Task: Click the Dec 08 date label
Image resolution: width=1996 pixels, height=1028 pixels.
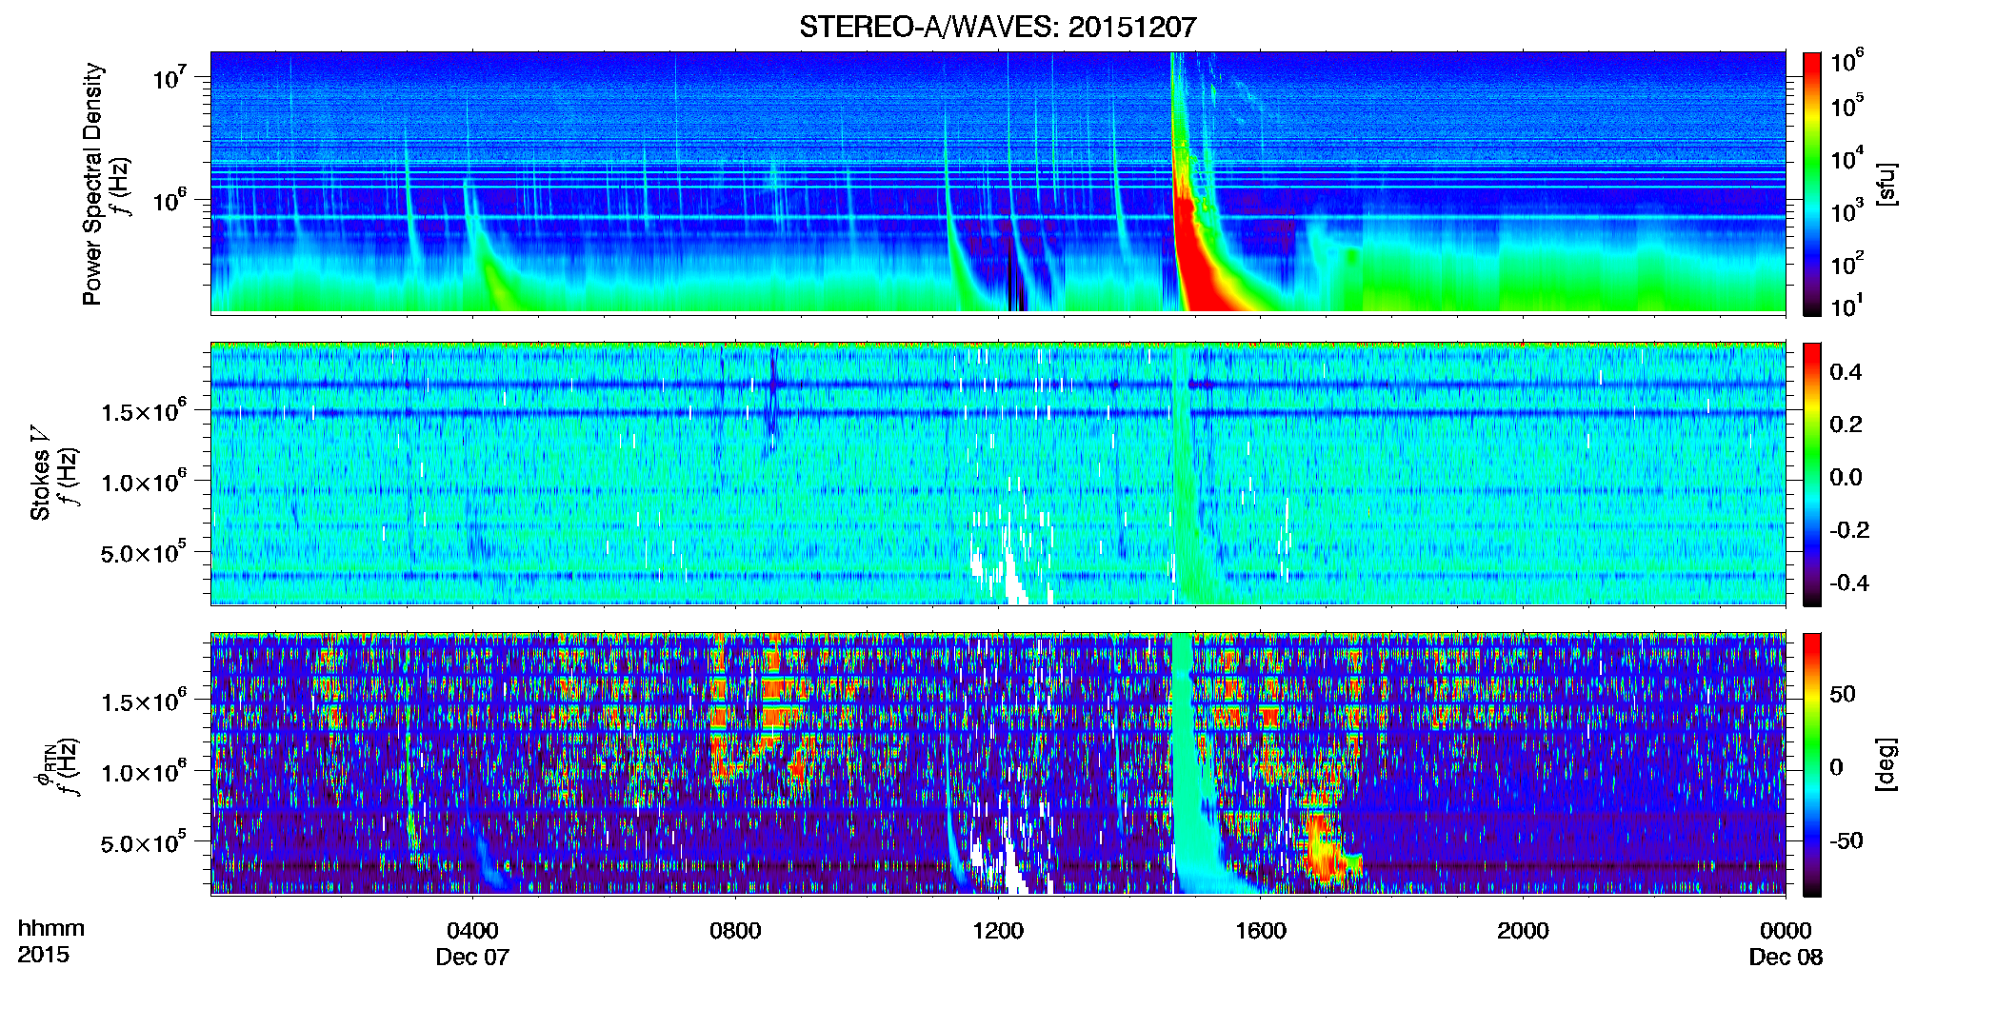Action: 1786,958
